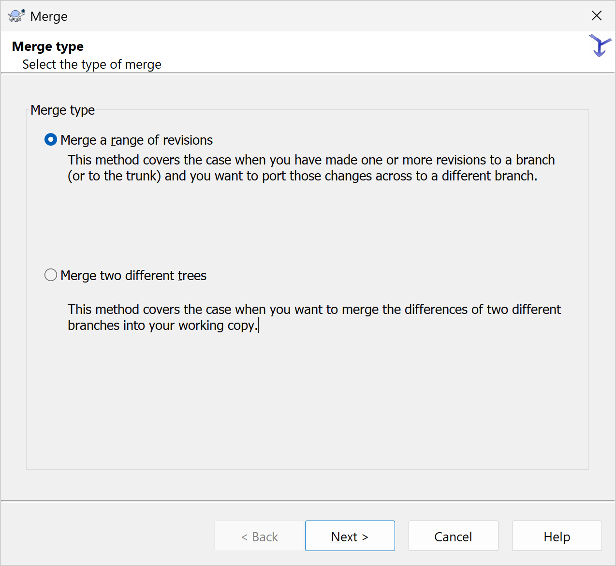Click the Next button
616x566 pixels.
click(350, 536)
